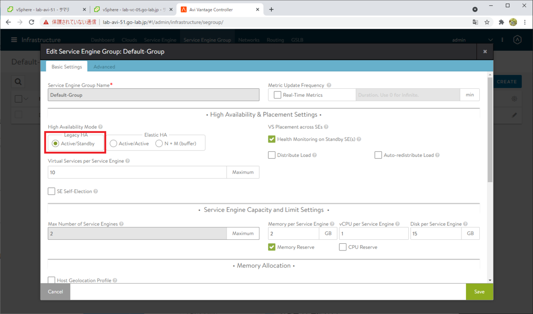Open the kebab menu beside admin
This screenshot has width=533, height=314.
click(x=502, y=40)
